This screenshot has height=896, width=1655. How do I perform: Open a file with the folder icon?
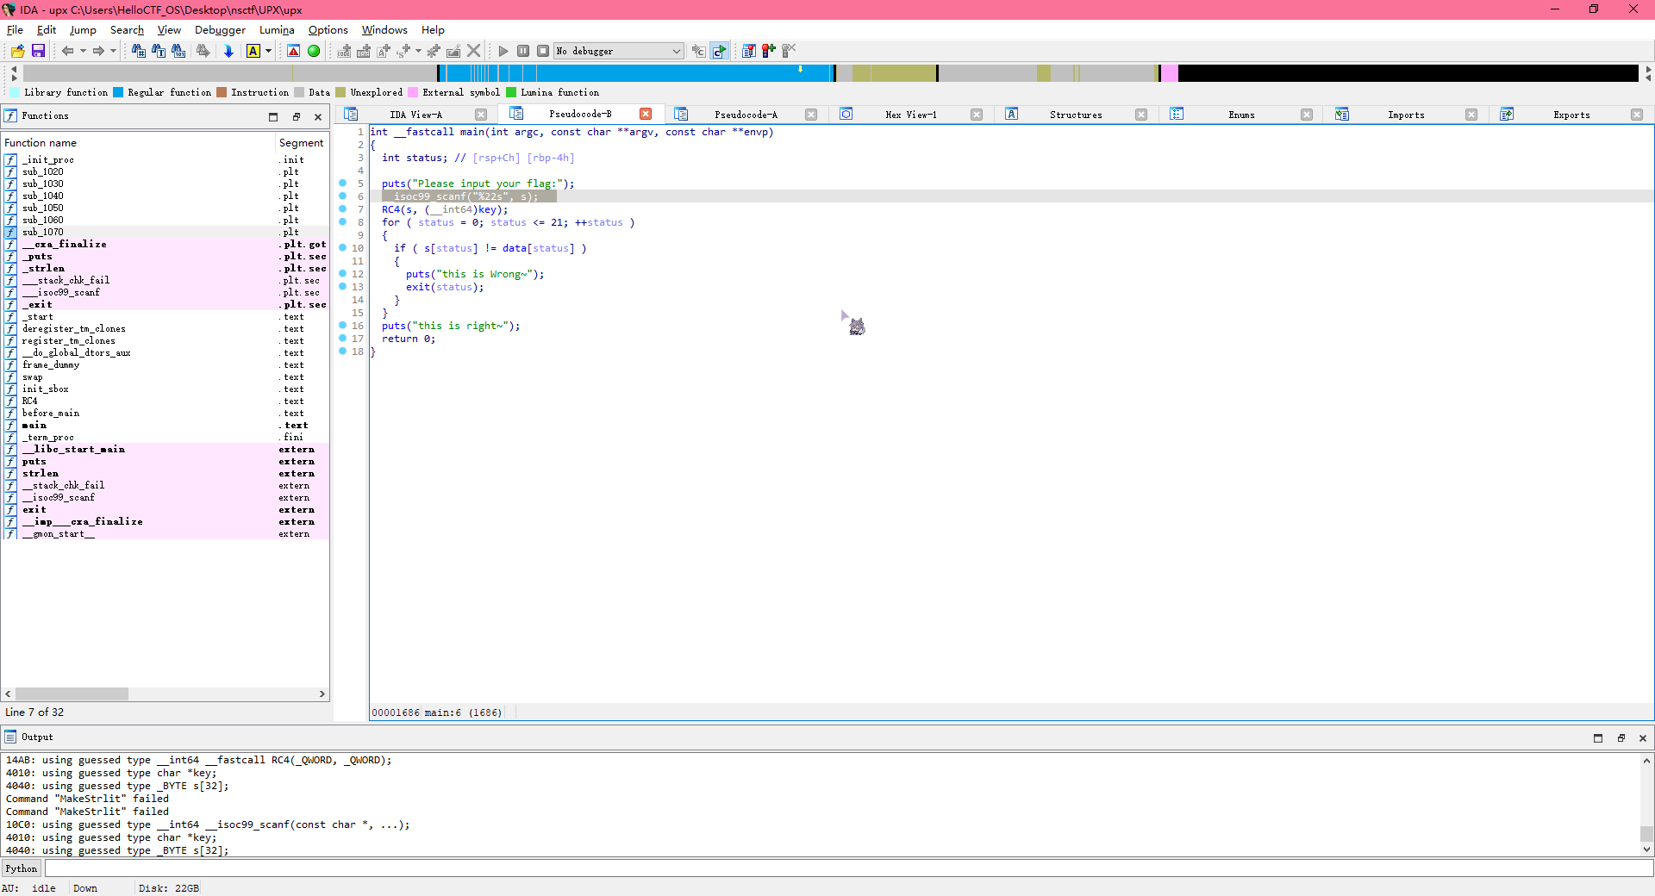tap(17, 52)
